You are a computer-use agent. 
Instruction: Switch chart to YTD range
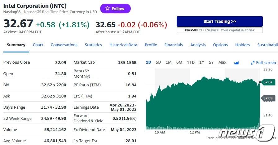click(191, 62)
